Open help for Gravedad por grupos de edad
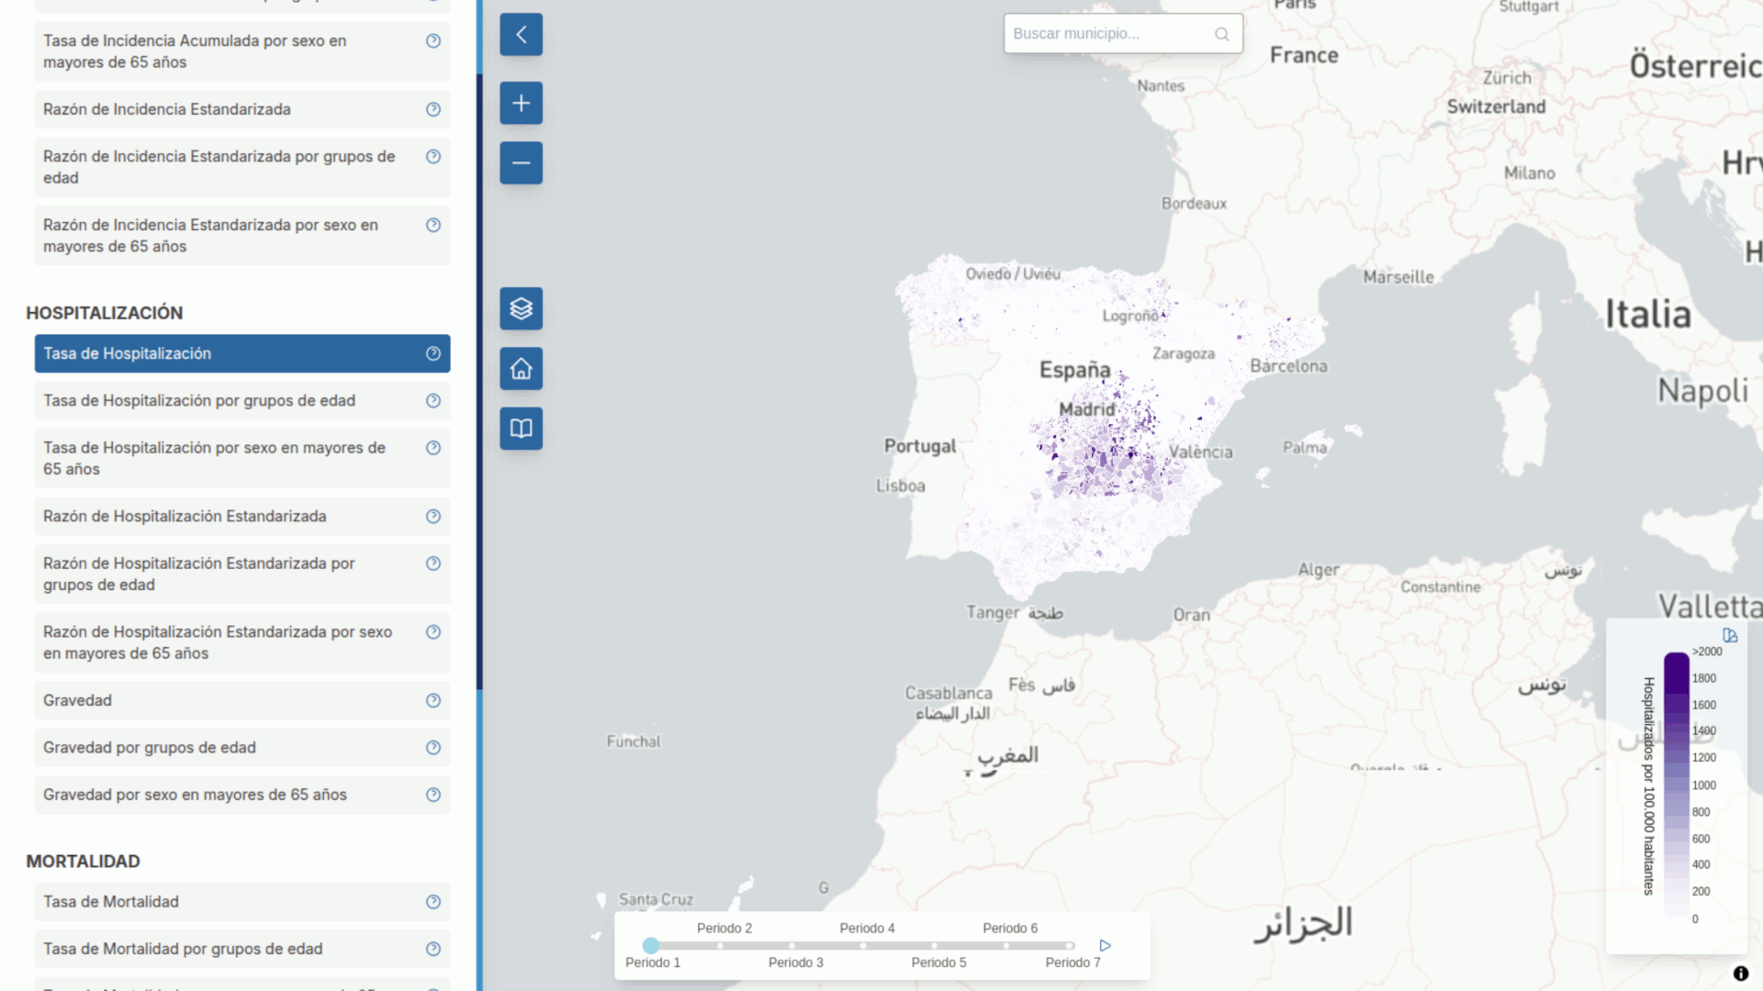 click(433, 748)
